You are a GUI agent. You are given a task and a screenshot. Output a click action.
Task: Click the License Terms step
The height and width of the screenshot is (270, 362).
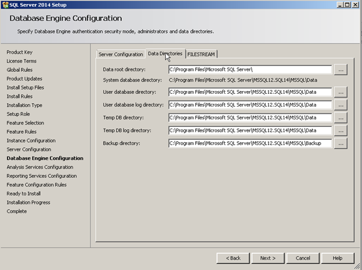[x=21, y=61]
